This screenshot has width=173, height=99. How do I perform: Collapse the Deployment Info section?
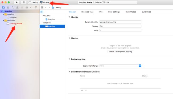coord(69,59)
